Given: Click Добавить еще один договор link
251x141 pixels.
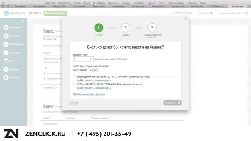Looking at the screenshot, I should click(89, 94).
